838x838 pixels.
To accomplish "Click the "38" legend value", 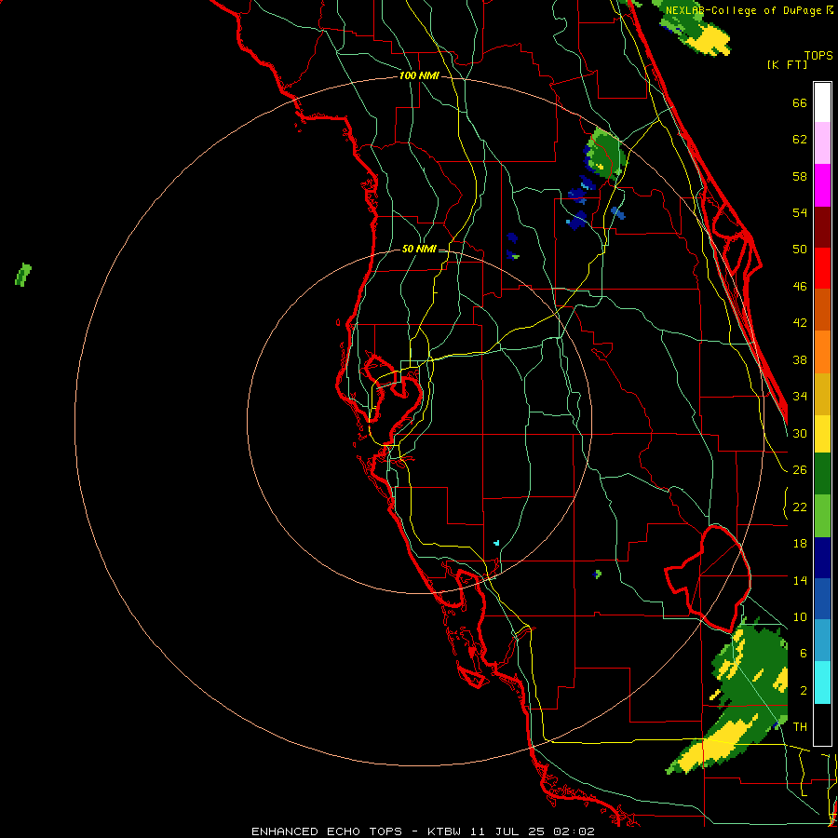I will coord(800,360).
